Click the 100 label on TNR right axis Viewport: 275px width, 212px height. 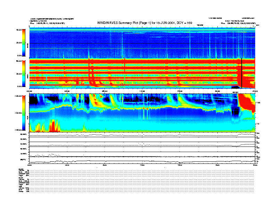pyautogui.click(x=258, y=103)
